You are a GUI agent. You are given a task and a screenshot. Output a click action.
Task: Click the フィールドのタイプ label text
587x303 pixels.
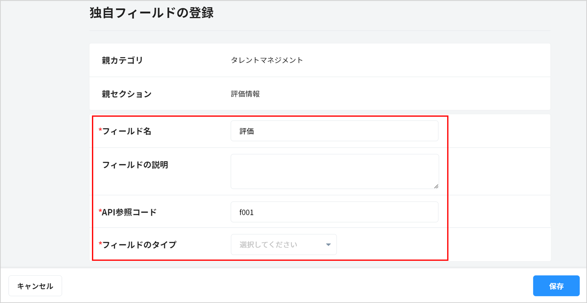[x=139, y=244]
